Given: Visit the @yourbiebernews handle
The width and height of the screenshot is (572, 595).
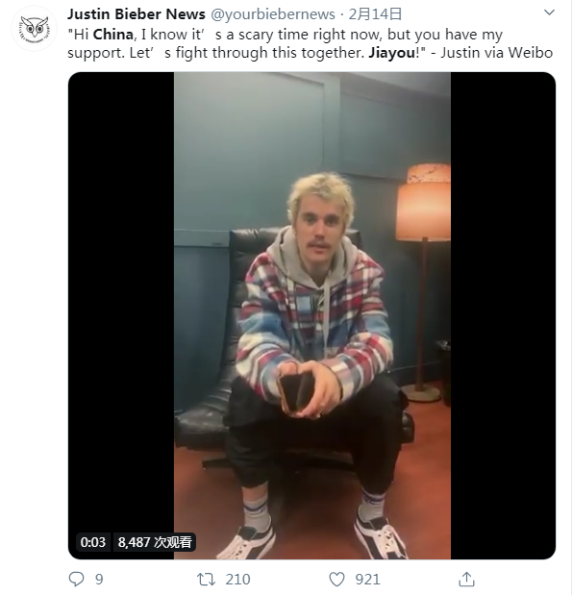Looking at the screenshot, I should tap(273, 14).
